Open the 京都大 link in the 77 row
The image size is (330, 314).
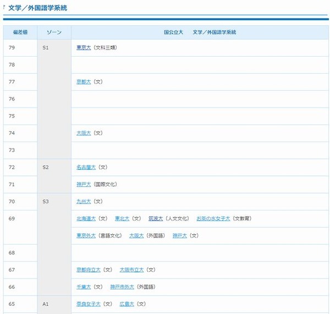tap(84, 81)
